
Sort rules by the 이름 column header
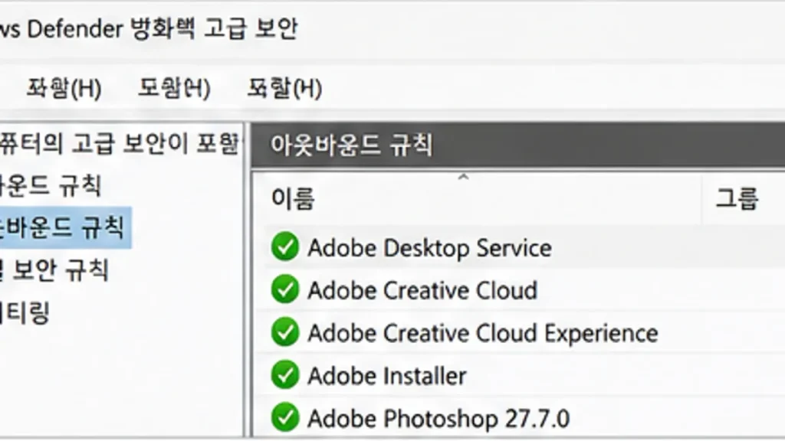[x=293, y=198]
